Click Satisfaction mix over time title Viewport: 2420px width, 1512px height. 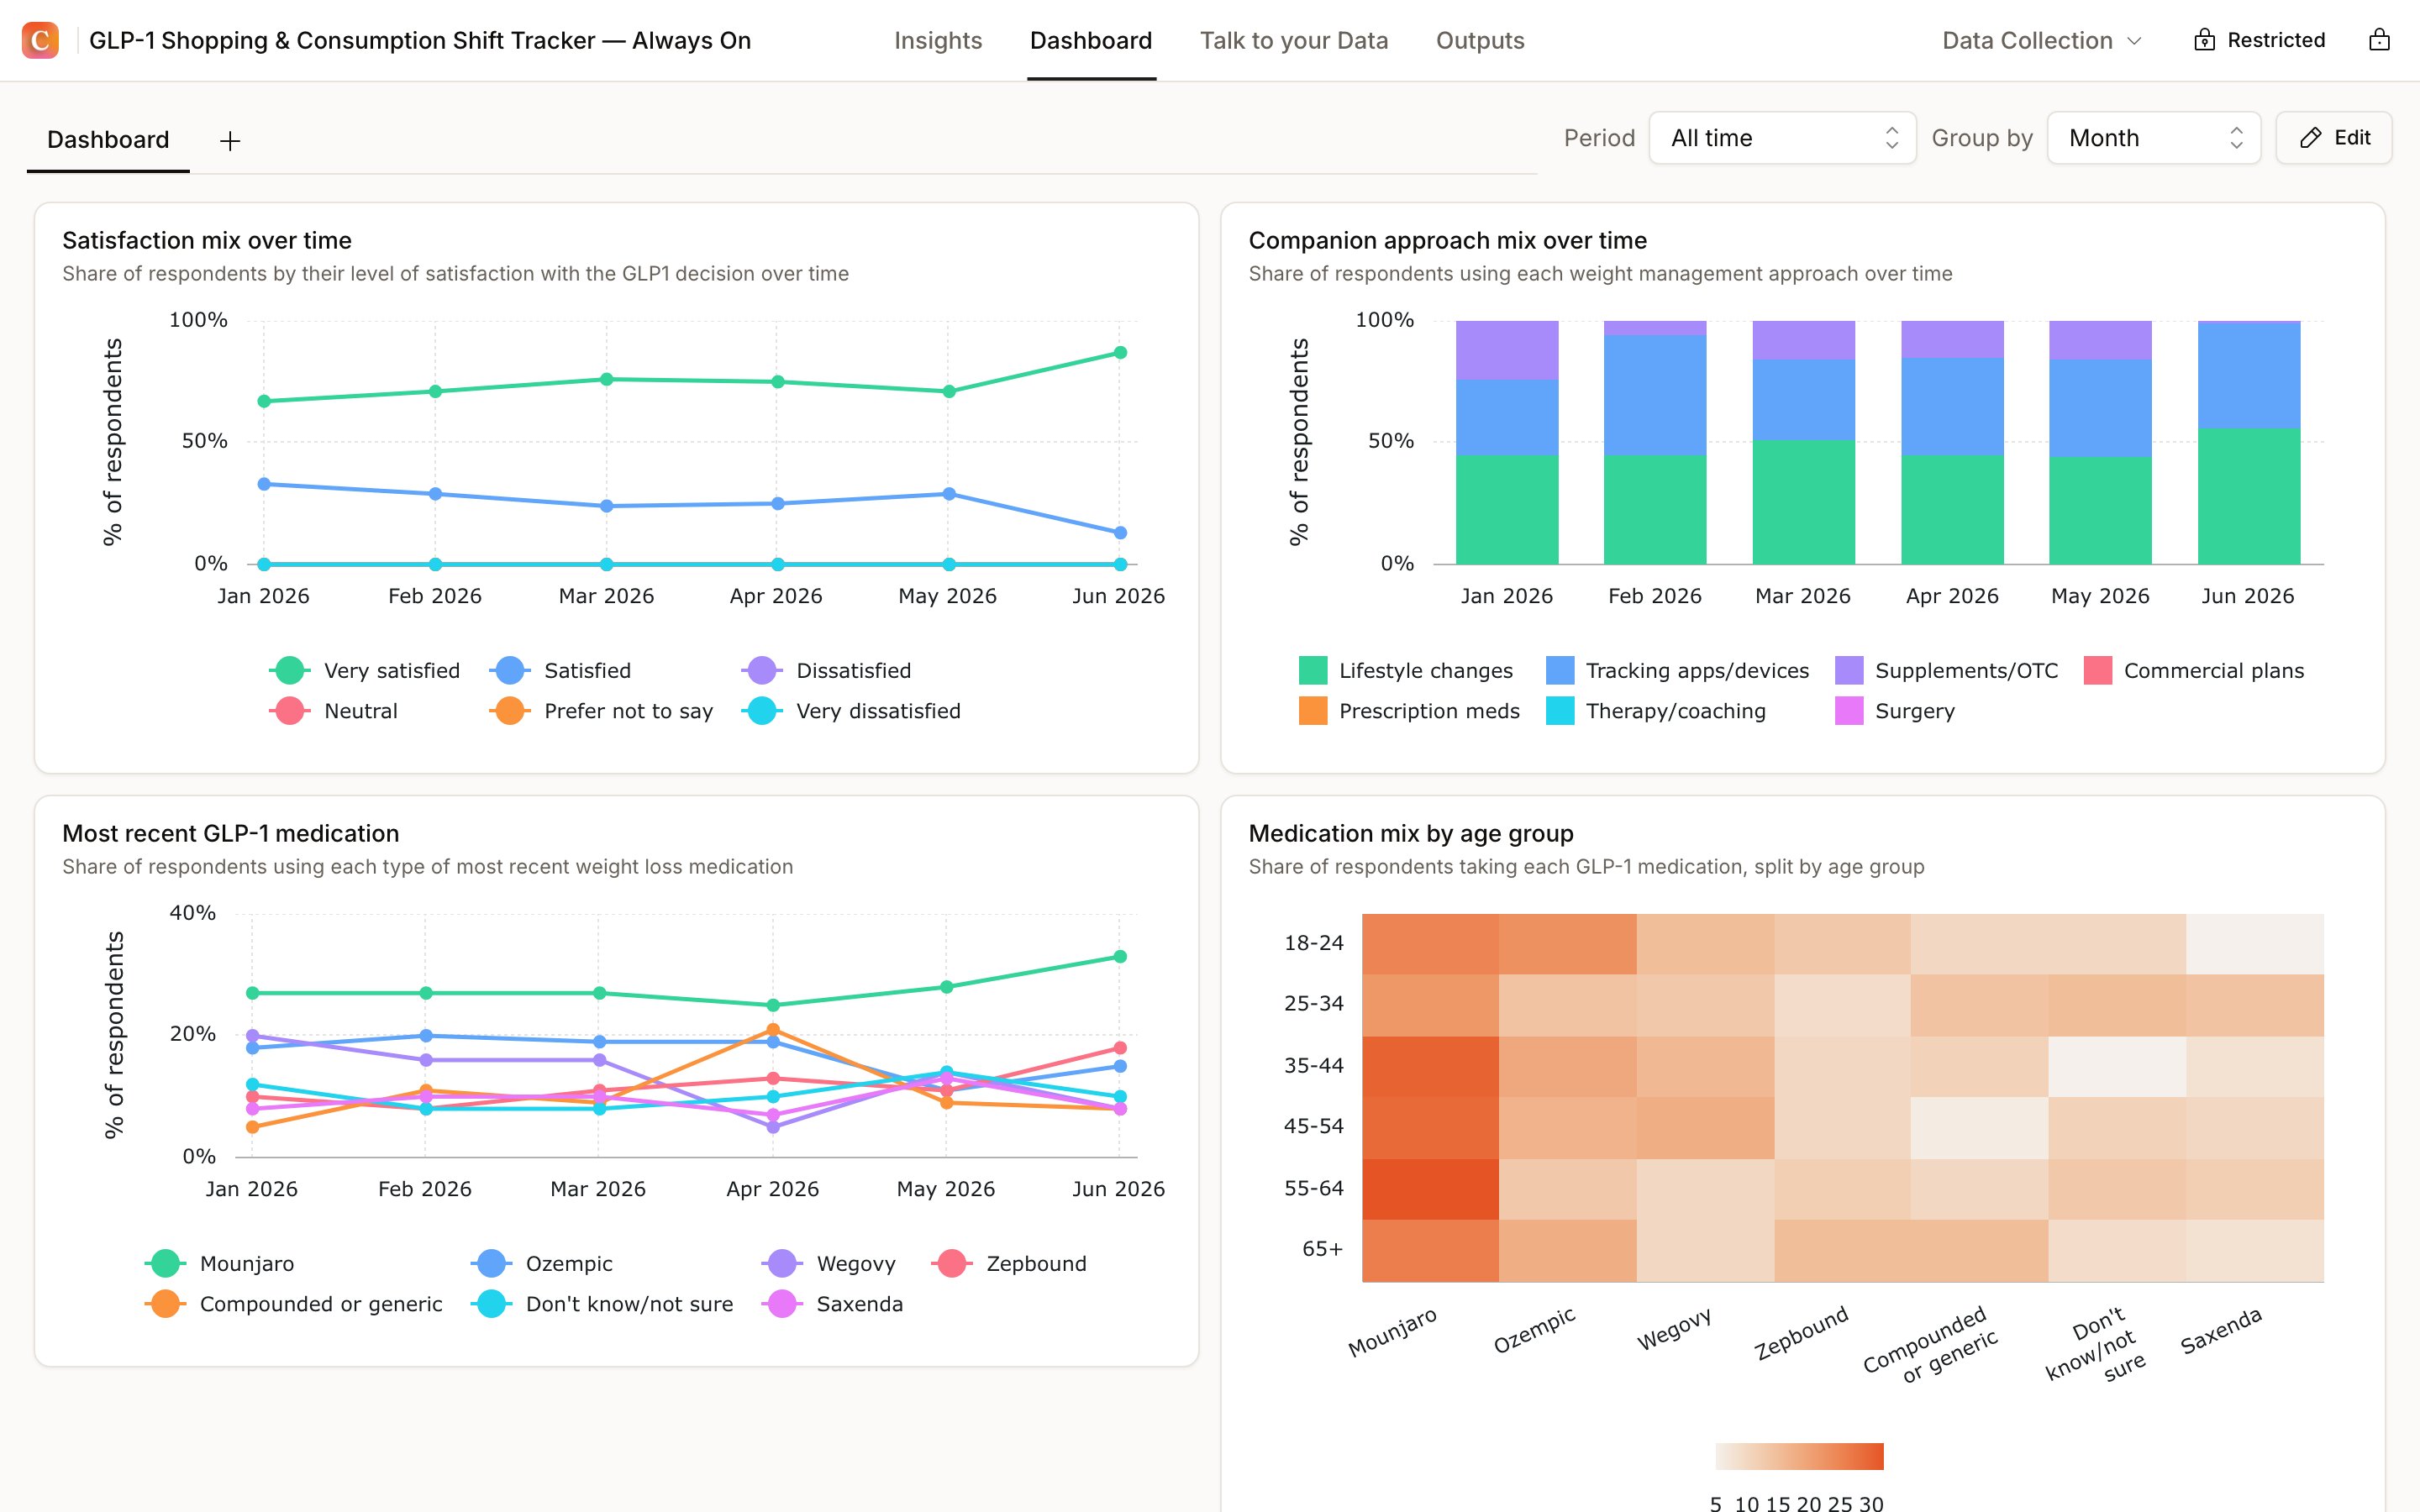click(x=207, y=241)
